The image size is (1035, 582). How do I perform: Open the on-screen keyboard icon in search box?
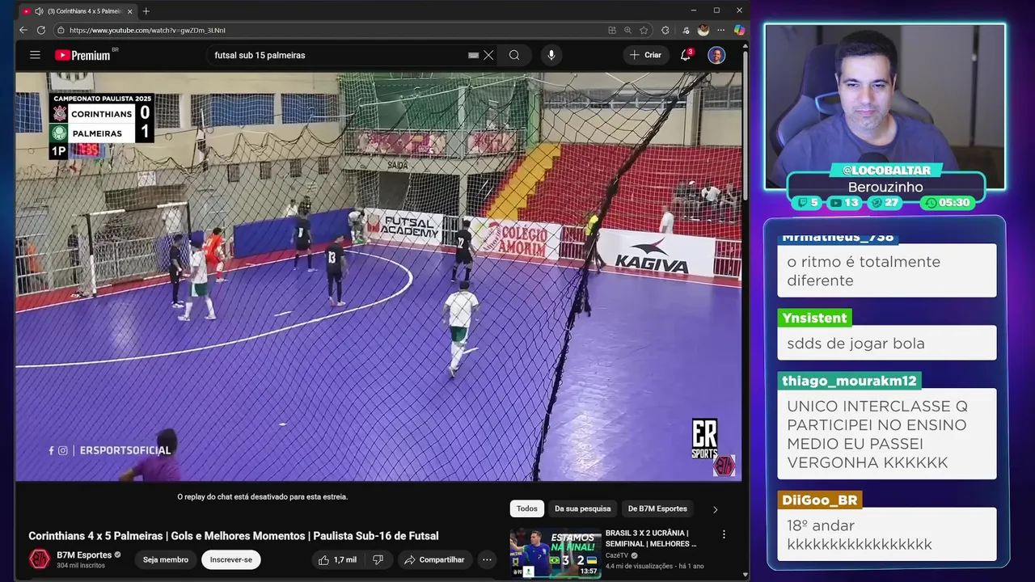coord(473,55)
